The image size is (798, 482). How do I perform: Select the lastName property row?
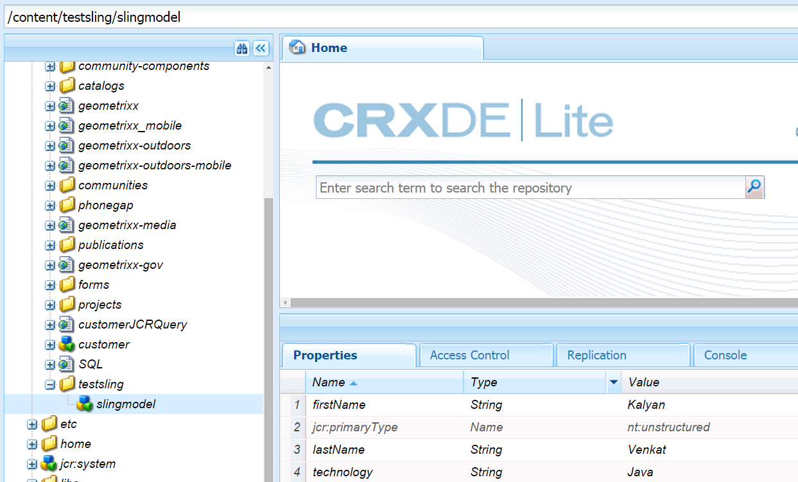539,450
